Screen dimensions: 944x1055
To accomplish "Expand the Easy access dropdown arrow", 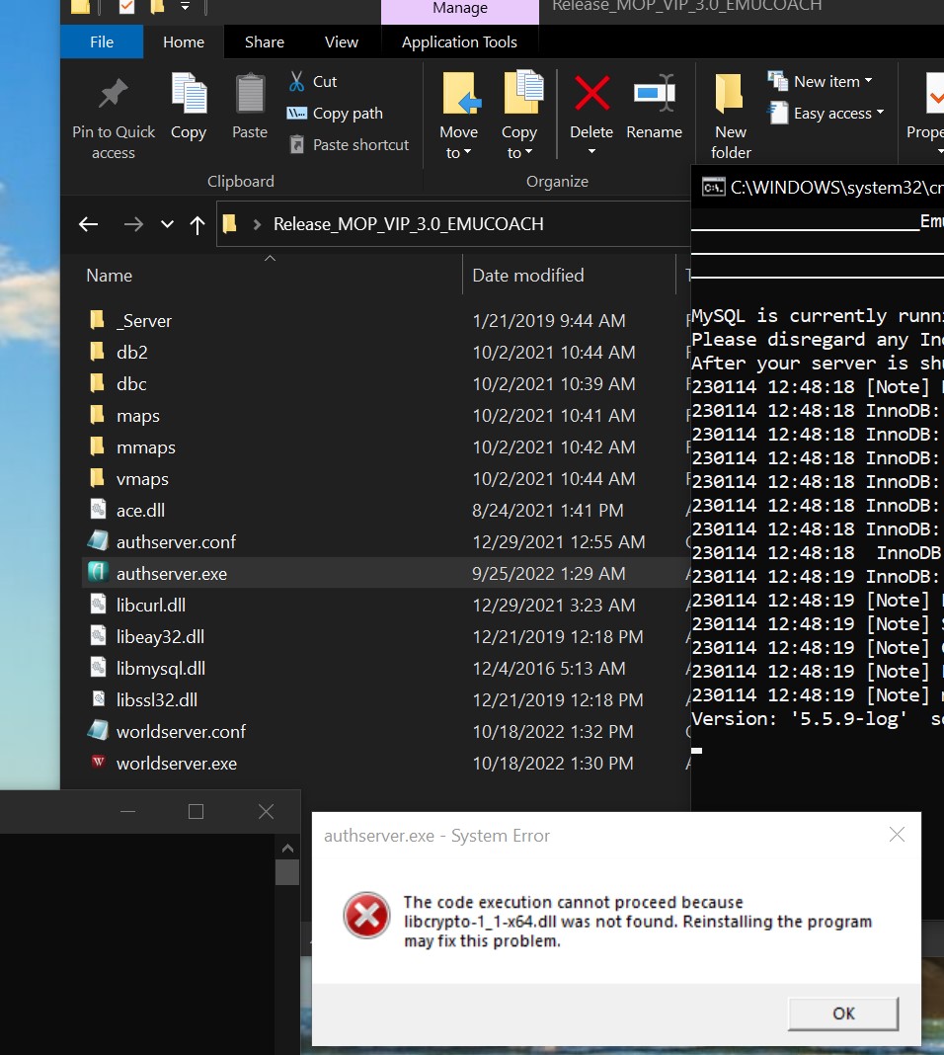I will [x=880, y=113].
